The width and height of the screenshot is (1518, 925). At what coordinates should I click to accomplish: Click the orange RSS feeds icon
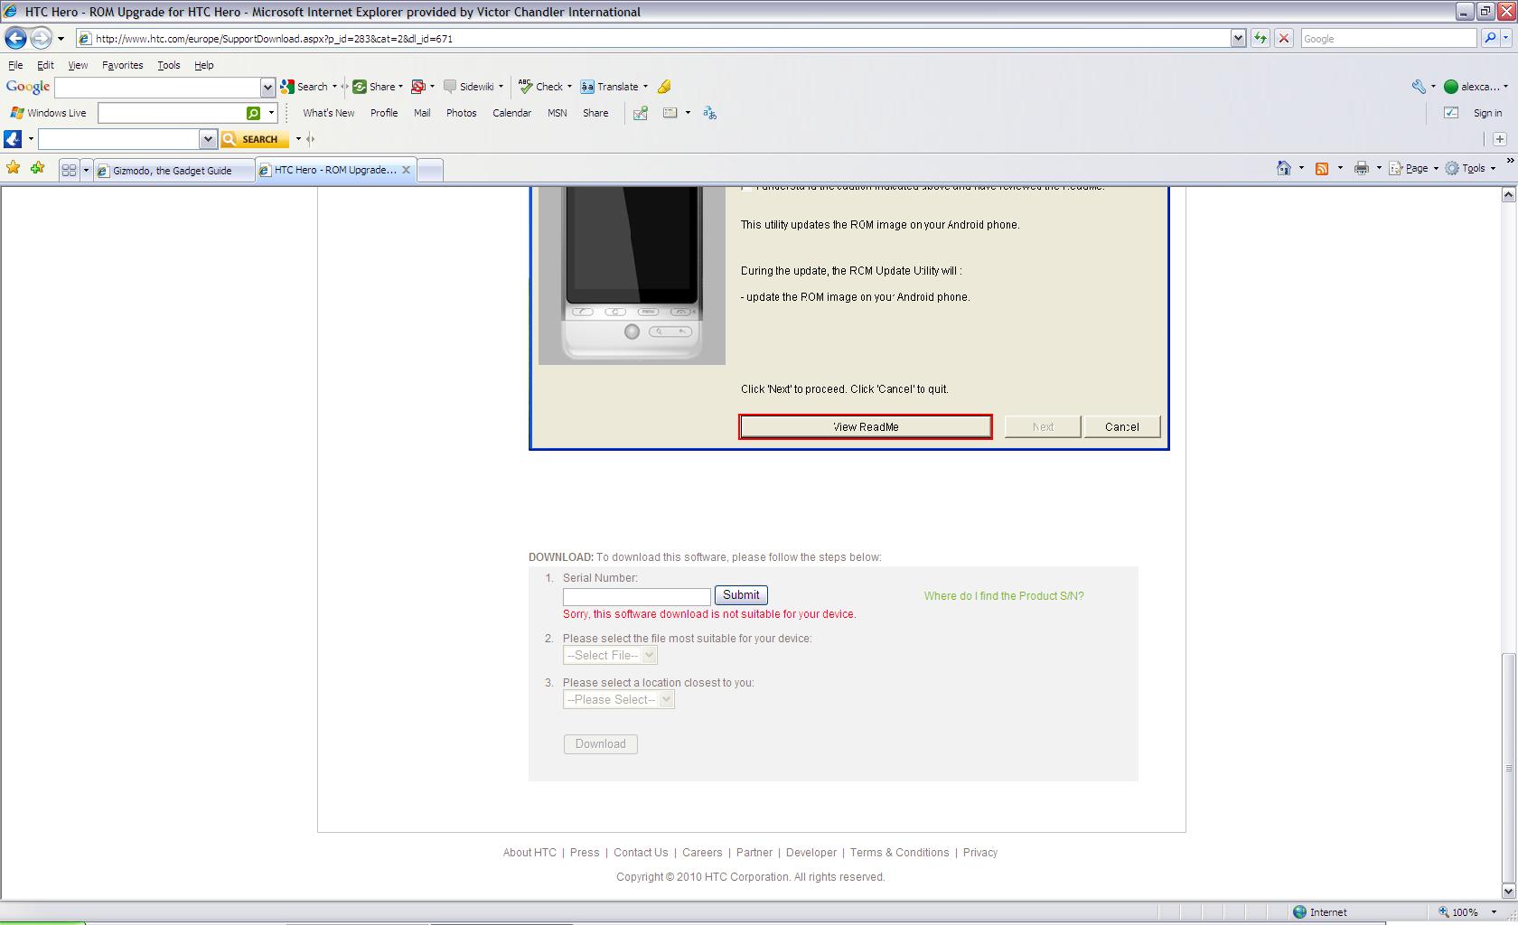pyautogui.click(x=1322, y=169)
